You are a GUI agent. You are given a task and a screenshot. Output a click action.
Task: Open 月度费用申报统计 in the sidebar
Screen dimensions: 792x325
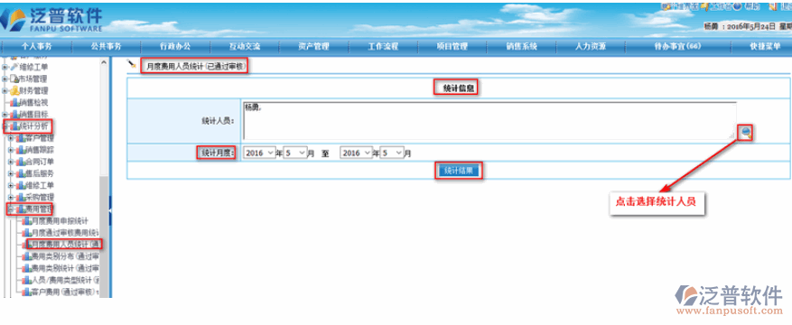pos(59,220)
